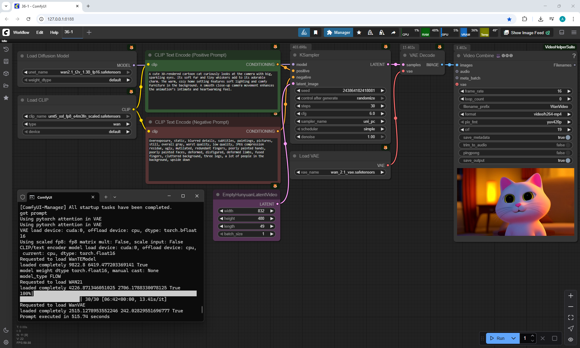Click the share arrow toolbar icon

pyautogui.click(x=393, y=32)
